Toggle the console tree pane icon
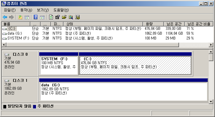The image size is (215, 117). 27,17
